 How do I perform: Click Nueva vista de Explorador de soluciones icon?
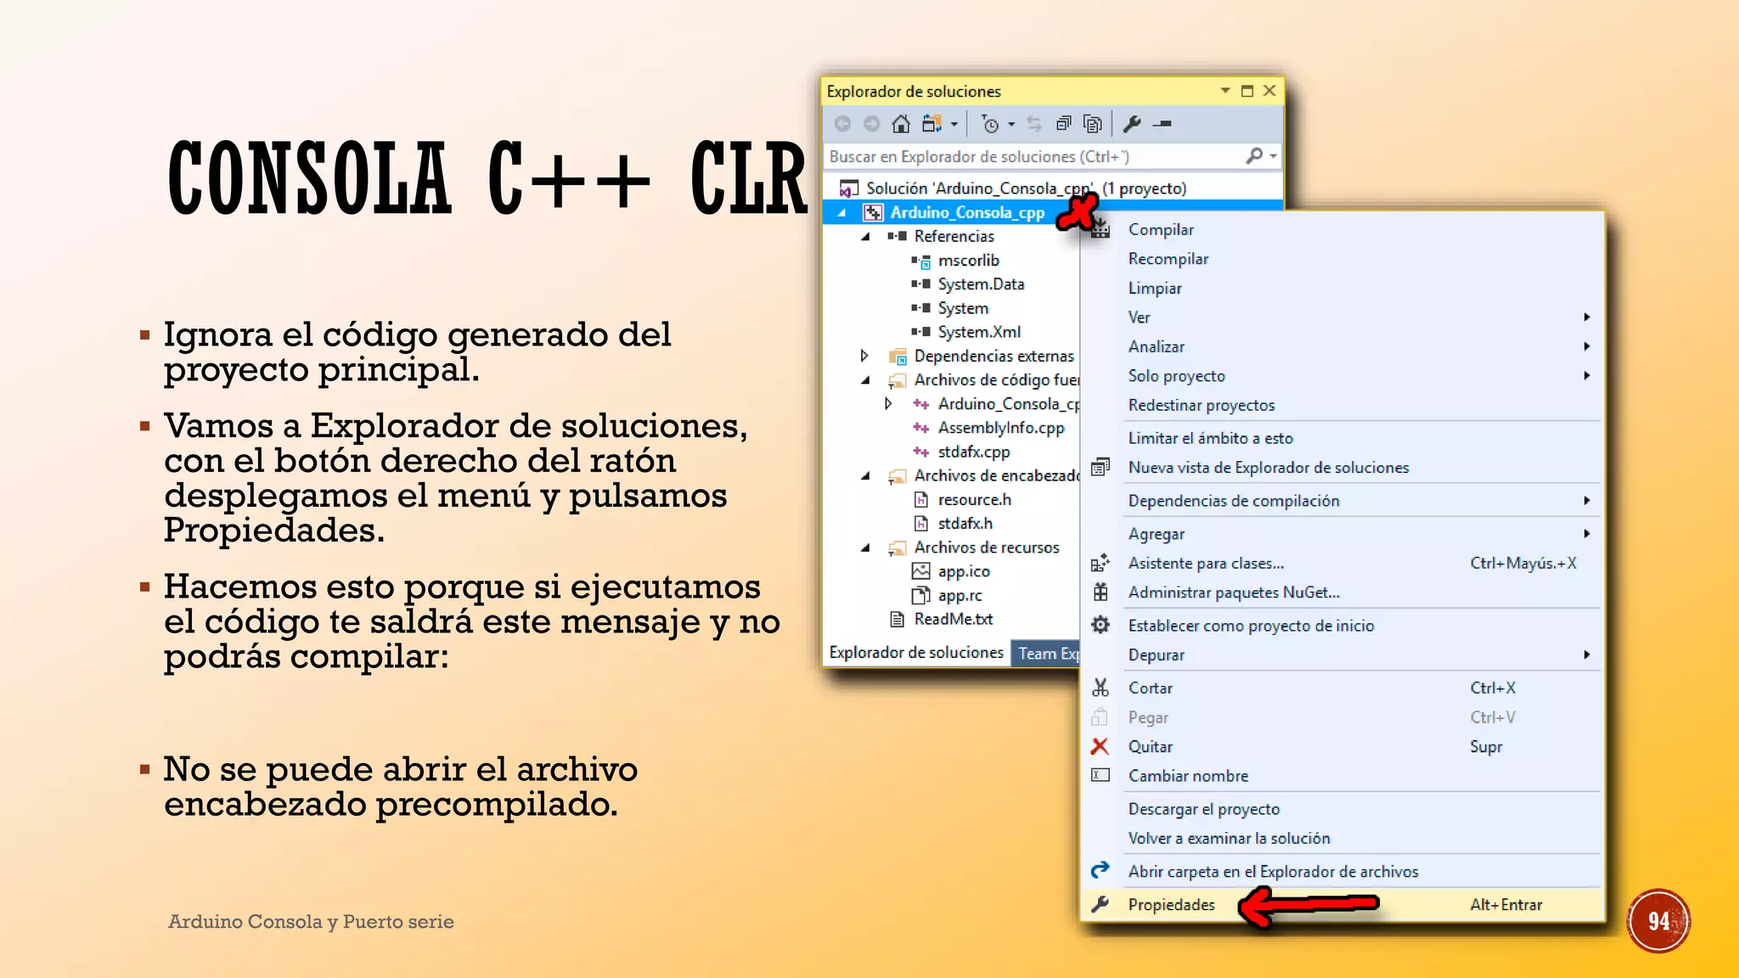1100,467
